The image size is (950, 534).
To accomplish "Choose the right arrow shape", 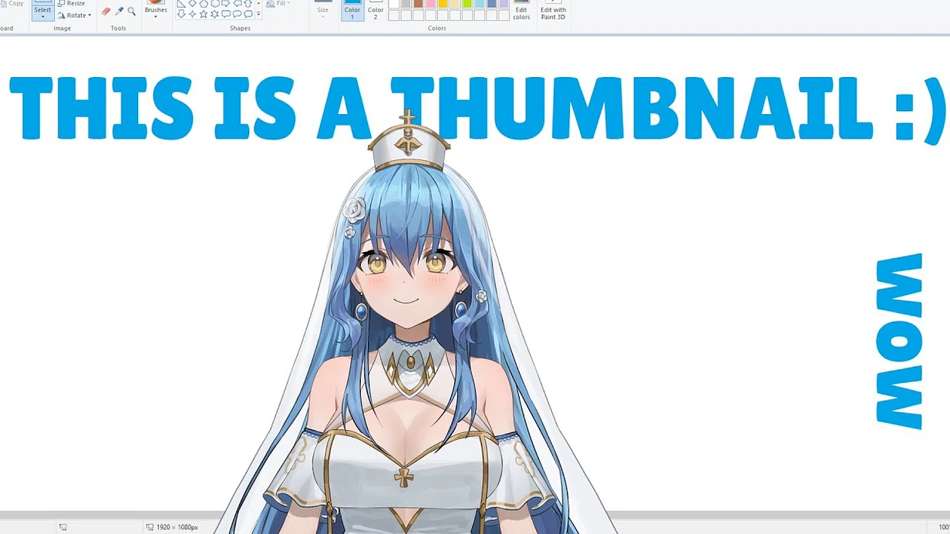I will 226,3.
